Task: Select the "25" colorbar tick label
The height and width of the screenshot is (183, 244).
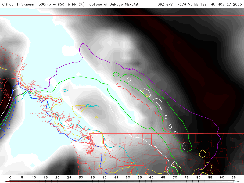Action: click(x=69, y=178)
